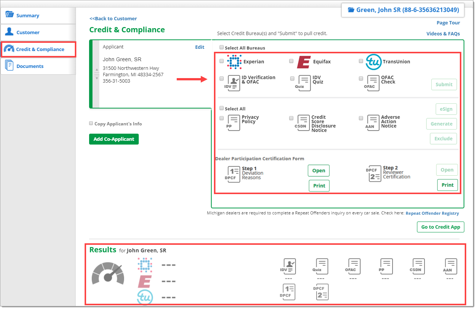Tick the OFAC Check checkbox
Viewport: 476px width, 309px height.
click(x=361, y=79)
